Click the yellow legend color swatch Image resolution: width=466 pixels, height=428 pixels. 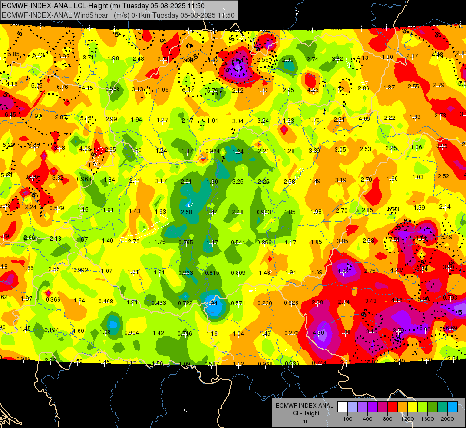tap(413, 407)
